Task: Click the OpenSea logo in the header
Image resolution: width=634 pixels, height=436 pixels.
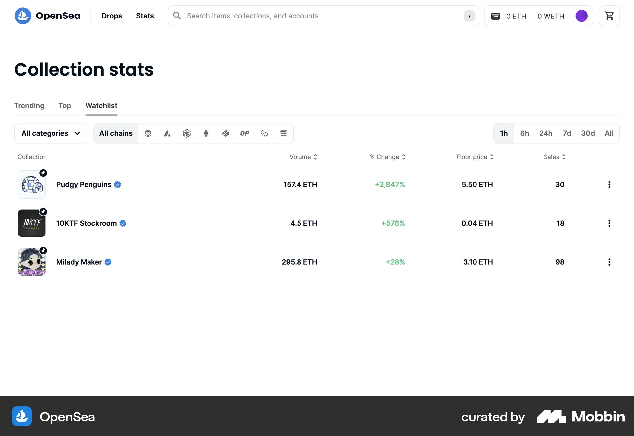Action: (x=47, y=16)
